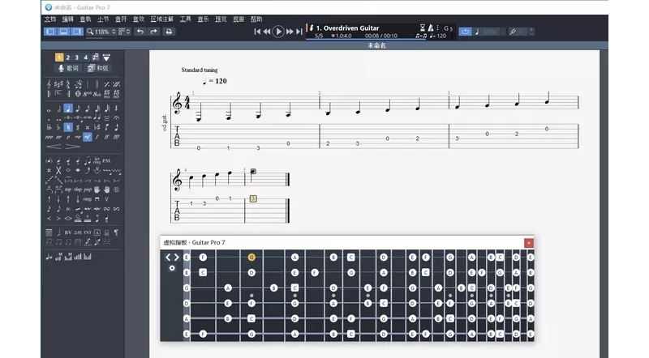
Task: Click the crescendo hairpin icon
Action: (54, 147)
